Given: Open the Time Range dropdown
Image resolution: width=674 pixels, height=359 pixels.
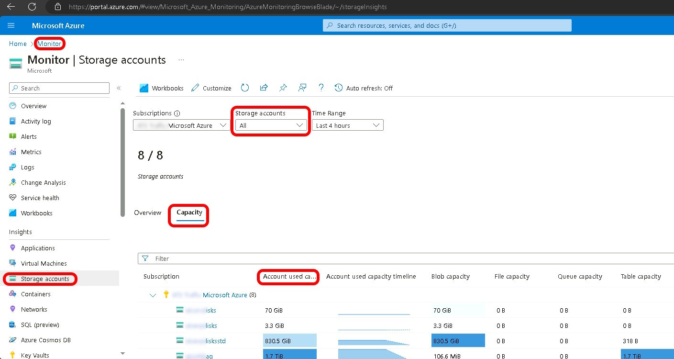Looking at the screenshot, I should 348,125.
